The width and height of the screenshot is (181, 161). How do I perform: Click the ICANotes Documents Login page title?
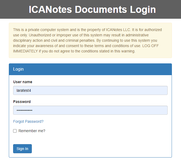[92, 10]
